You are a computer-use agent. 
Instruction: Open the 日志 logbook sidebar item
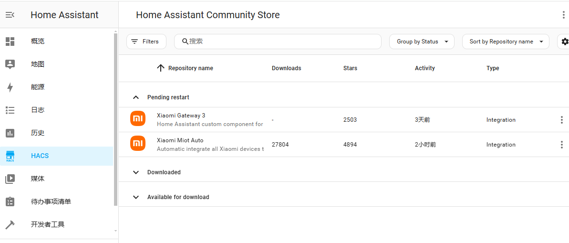pyautogui.click(x=57, y=110)
